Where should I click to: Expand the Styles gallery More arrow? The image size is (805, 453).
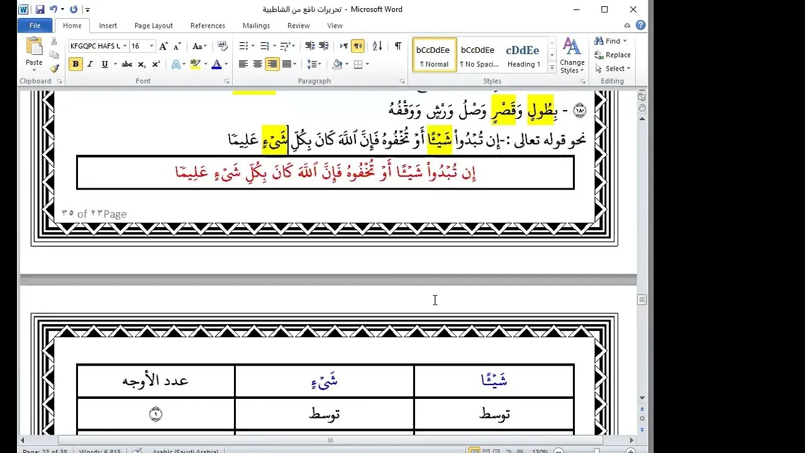pos(552,67)
